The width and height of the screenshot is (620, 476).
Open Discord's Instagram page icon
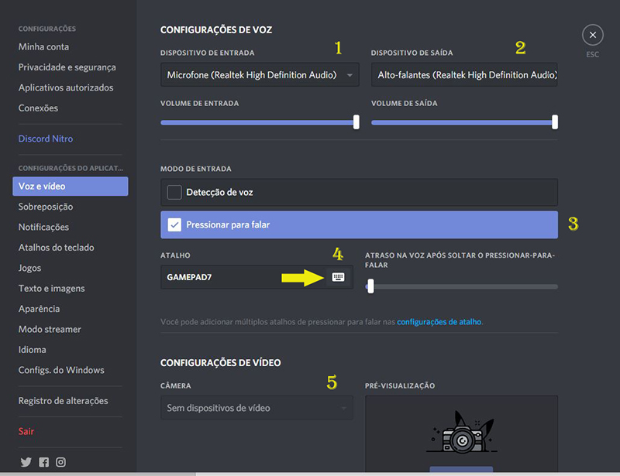point(60,462)
